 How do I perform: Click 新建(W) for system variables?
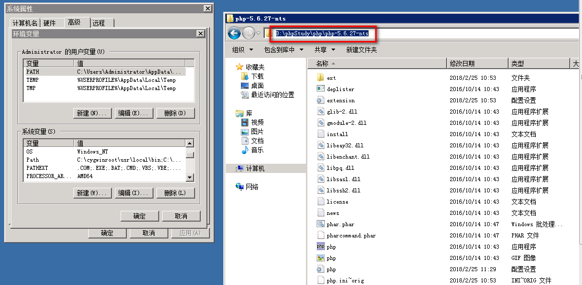(92, 193)
